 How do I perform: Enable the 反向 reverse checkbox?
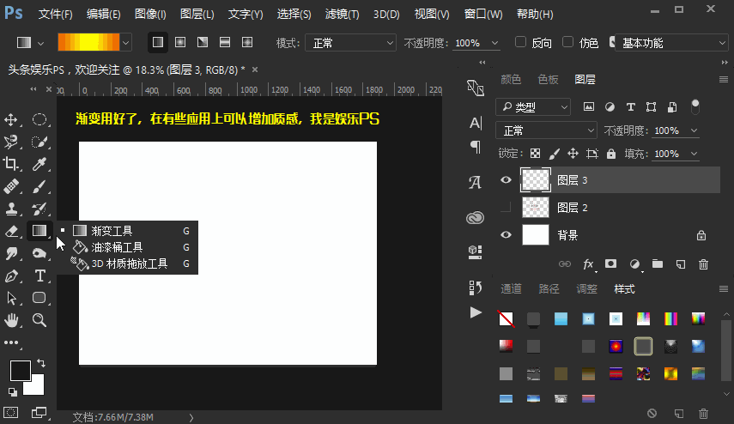click(x=520, y=42)
